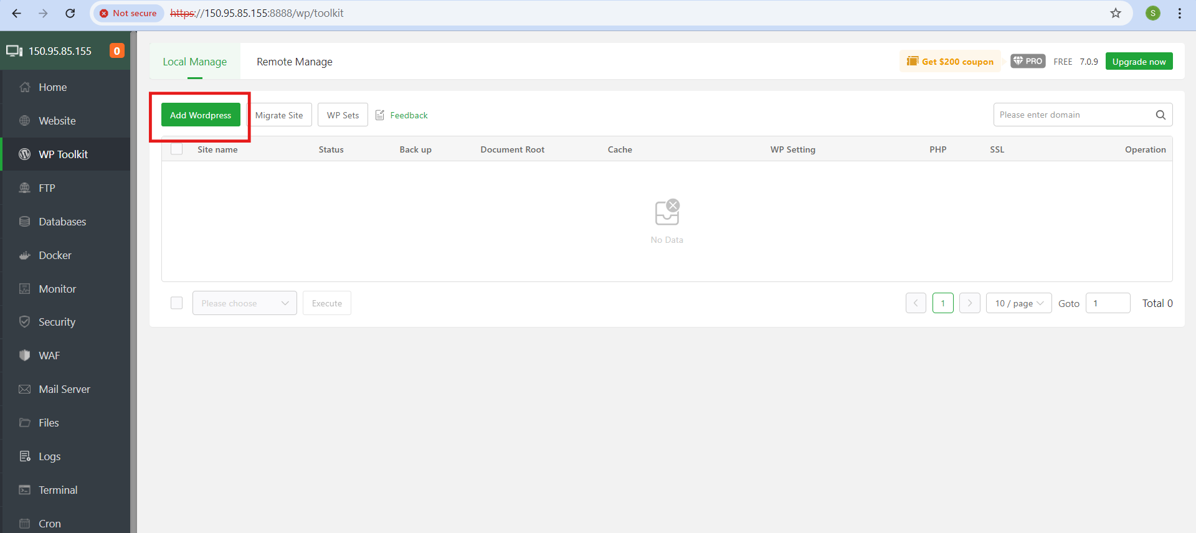Click the PHP column header
This screenshot has width=1196, height=533.
937,149
